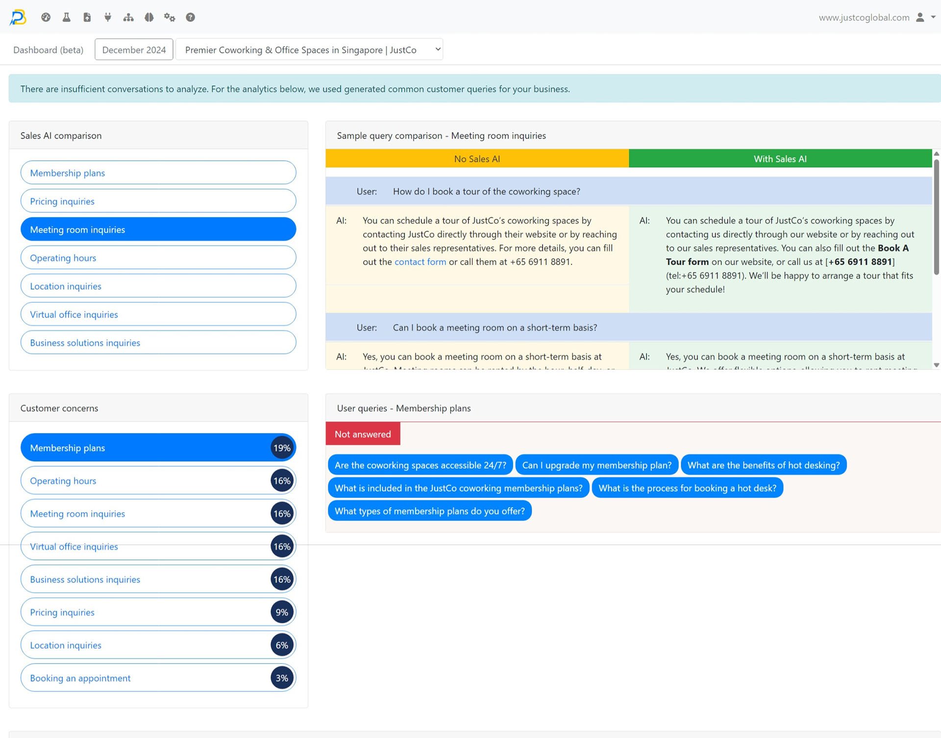
Task: Click the contact form link
Action: pyautogui.click(x=420, y=262)
